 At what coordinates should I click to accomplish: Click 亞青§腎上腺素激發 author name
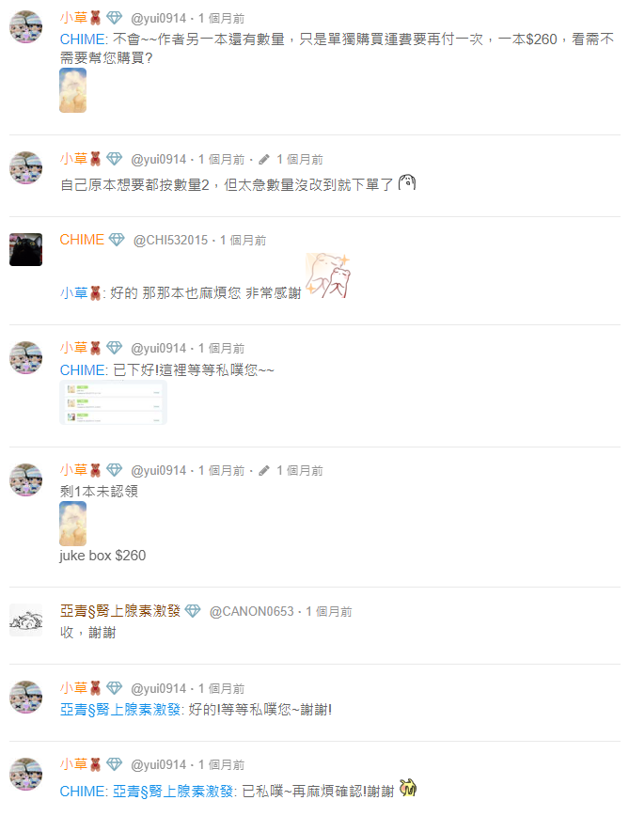pos(120,610)
